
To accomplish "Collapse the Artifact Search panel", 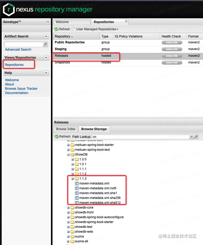I will point(46,36).
